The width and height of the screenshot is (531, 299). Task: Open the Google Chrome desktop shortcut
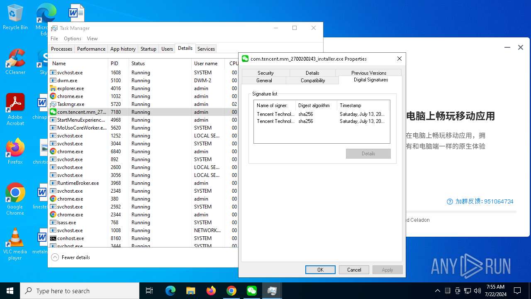[15, 199]
